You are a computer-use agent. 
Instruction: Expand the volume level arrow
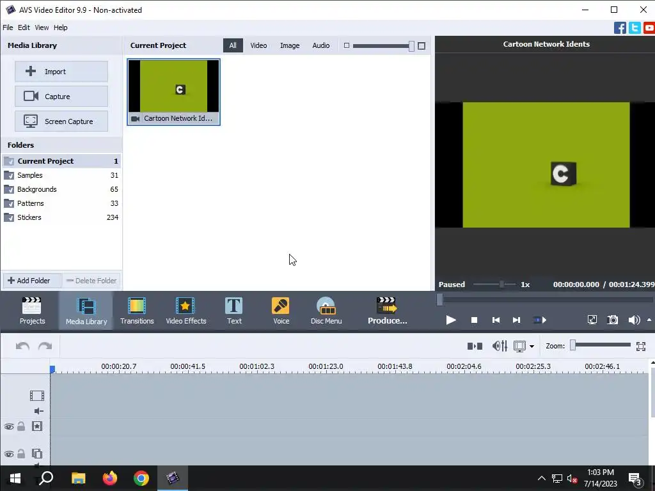click(649, 320)
